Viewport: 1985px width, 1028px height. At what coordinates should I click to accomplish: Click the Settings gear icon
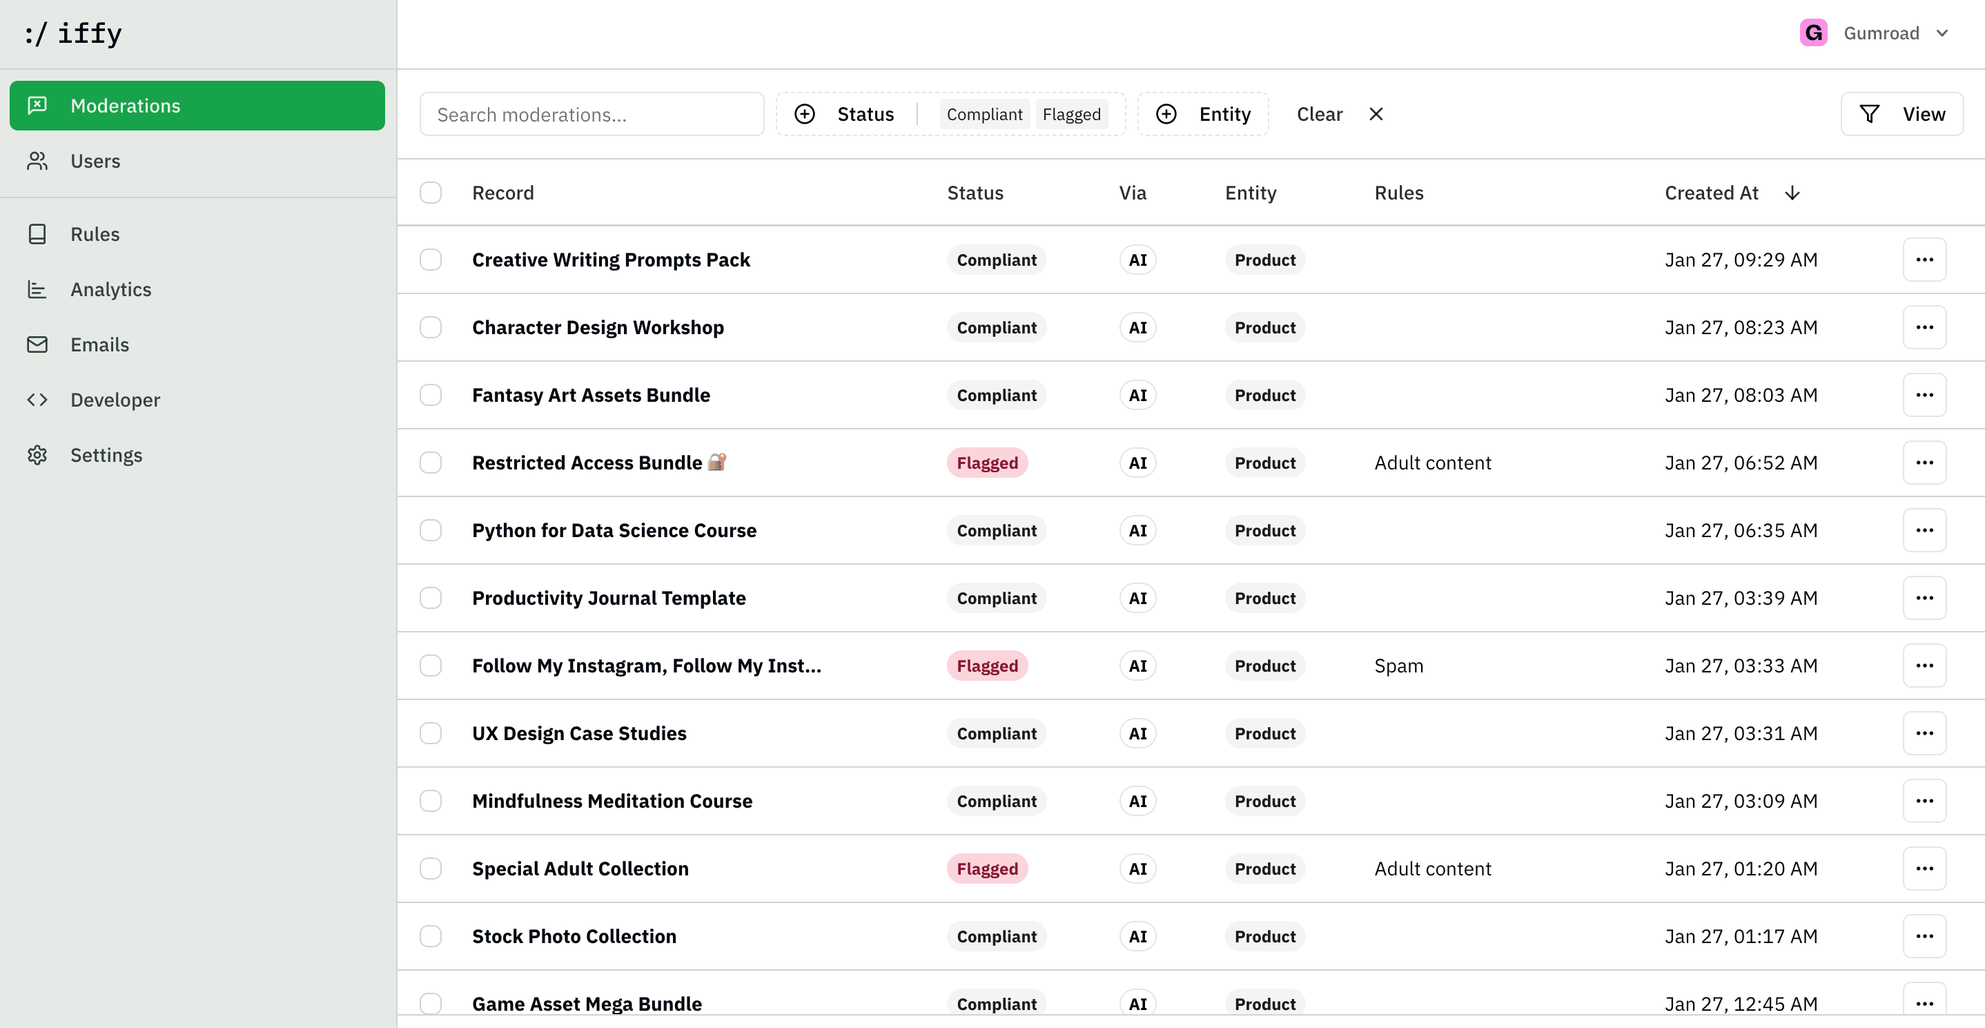tap(38, 455)
